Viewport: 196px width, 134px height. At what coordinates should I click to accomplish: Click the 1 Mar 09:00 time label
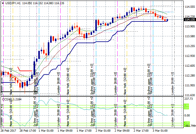point(65,131)
